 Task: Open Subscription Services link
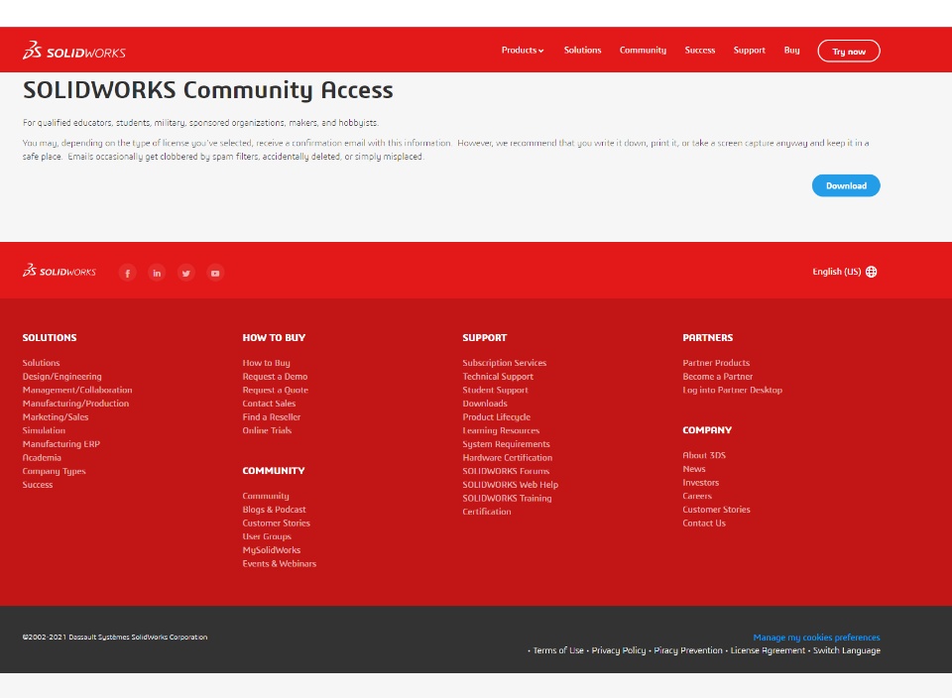pyautogui.click(x=505, y=363)
